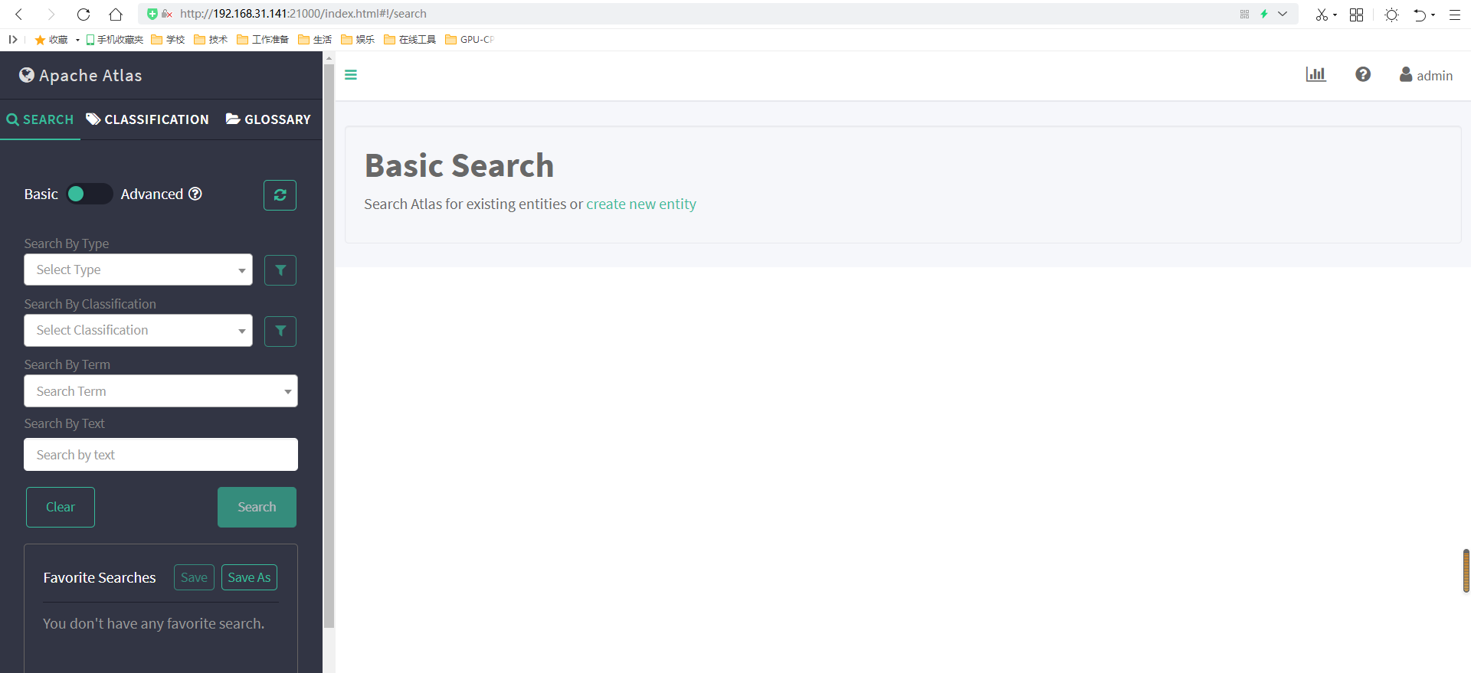Open the browser grid apps icon
This screenshot has height=673, width=1471.
point(1356,15)
